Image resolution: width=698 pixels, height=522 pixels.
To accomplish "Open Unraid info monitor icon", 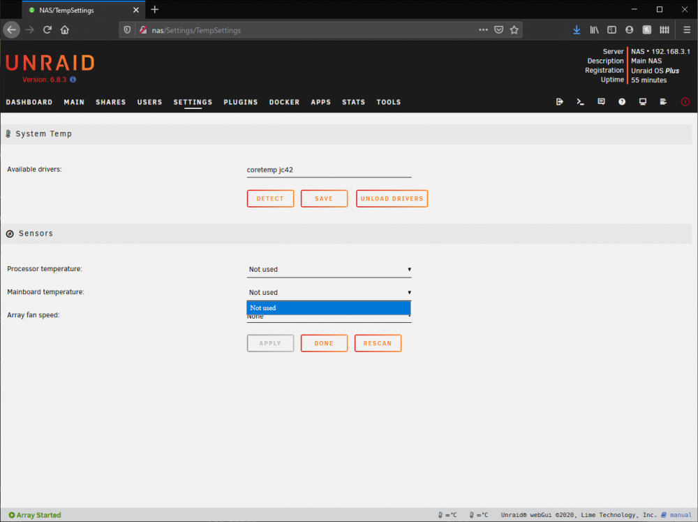I will [x=642, y=101].
